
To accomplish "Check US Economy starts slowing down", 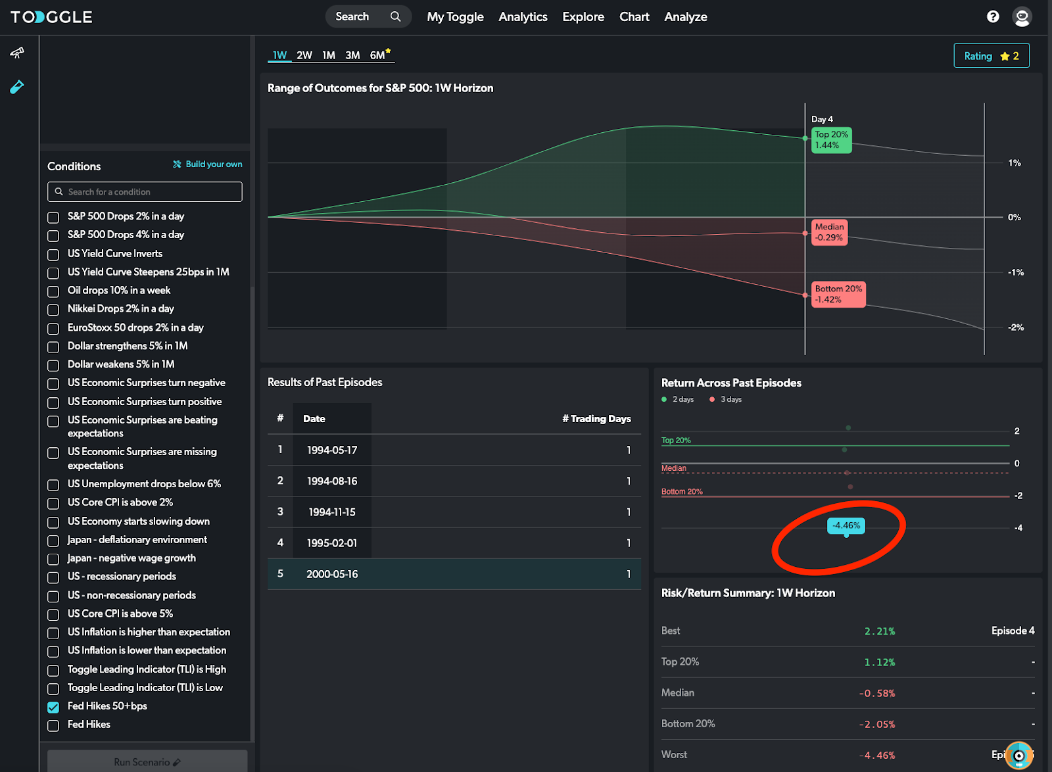I will 53,522.
